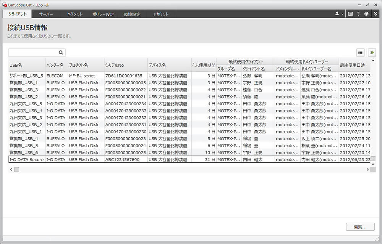Open help with the question mark icon
The image size is (382, 244).
pyautogui.click(x=358, y=14)
